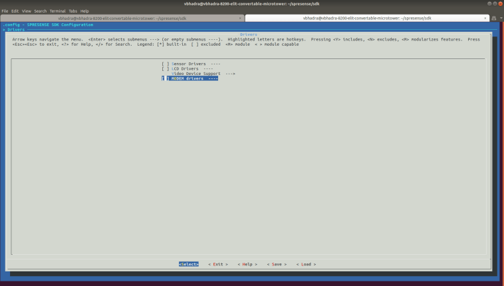
Task: Click the Help button at bottom
Action: pos(247,264)
